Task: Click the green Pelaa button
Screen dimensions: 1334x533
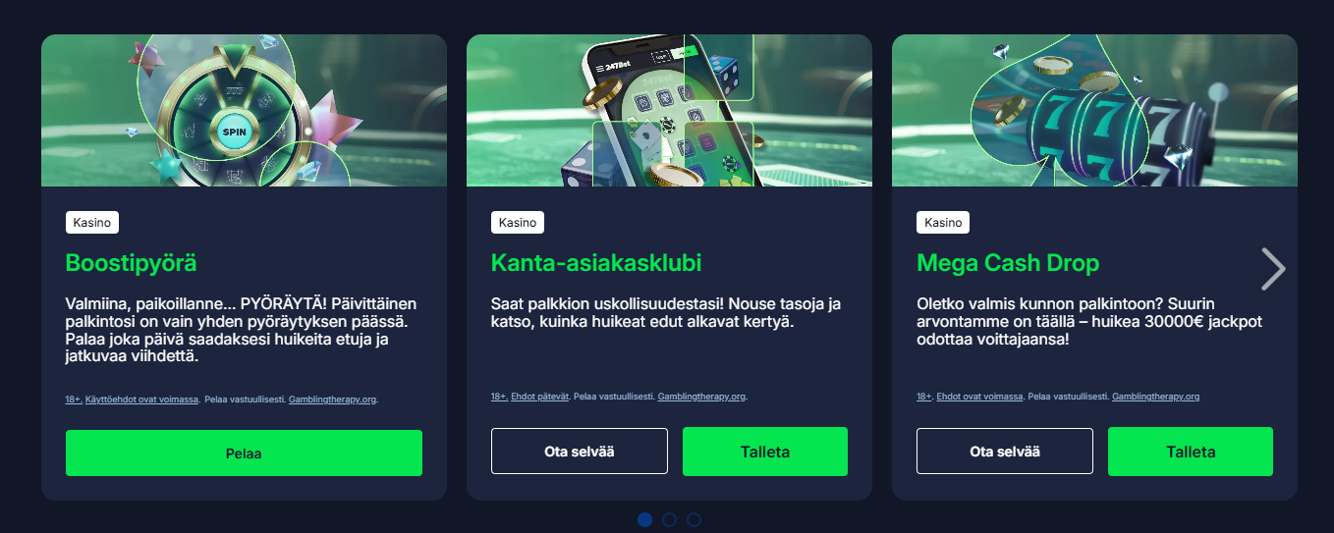Action: pos(244,453)
